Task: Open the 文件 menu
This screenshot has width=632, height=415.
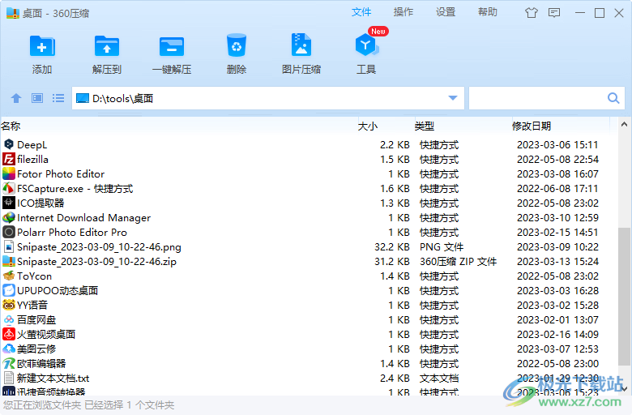Action: (361, 12)
